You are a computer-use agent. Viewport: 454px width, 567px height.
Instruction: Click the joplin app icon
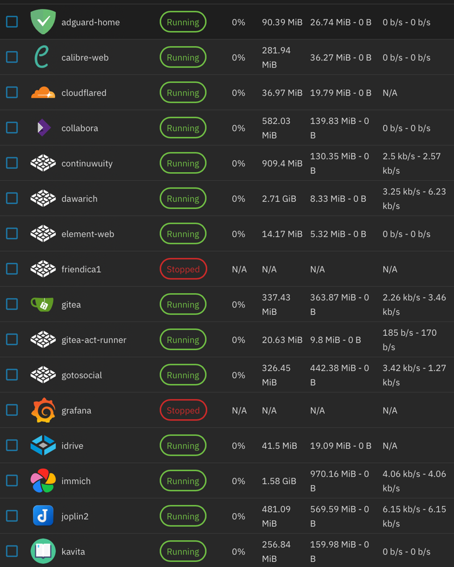point(43,516)
